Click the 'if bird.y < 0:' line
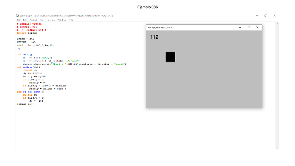Screen dimensions: 295x166 point(34,79)
